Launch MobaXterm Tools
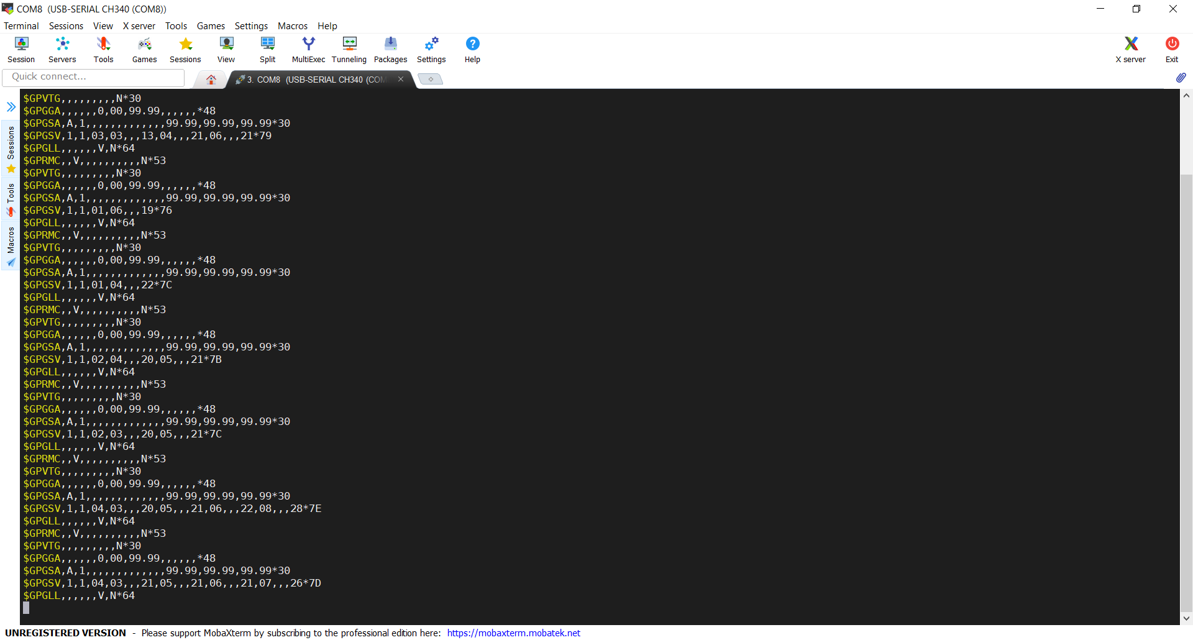The image size is (1193, 640). pyautogui.click(x=103, y=49)
